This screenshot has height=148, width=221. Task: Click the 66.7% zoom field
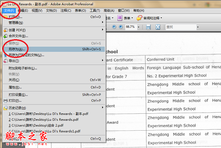[x=131, y=27]
